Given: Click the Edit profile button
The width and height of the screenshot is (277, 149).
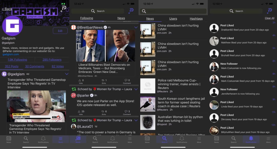Looking at the screenshot, I should (60, 31).
